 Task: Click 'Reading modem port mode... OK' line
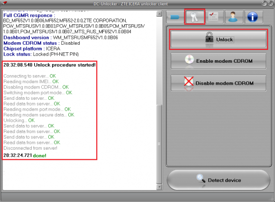(x=37, y=109)
